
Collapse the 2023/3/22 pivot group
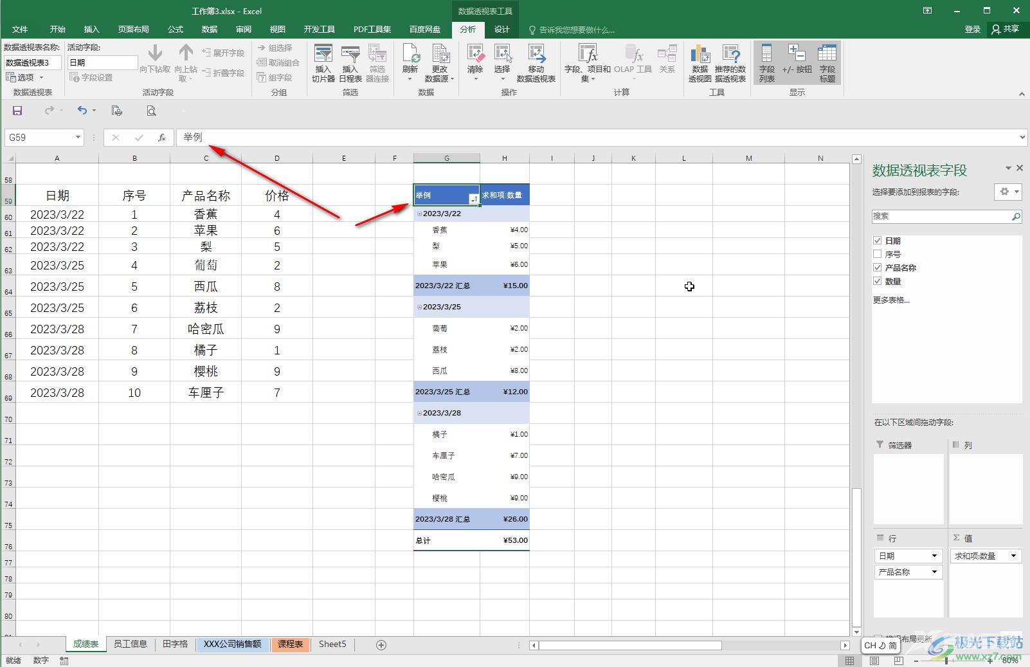point(419,214)
